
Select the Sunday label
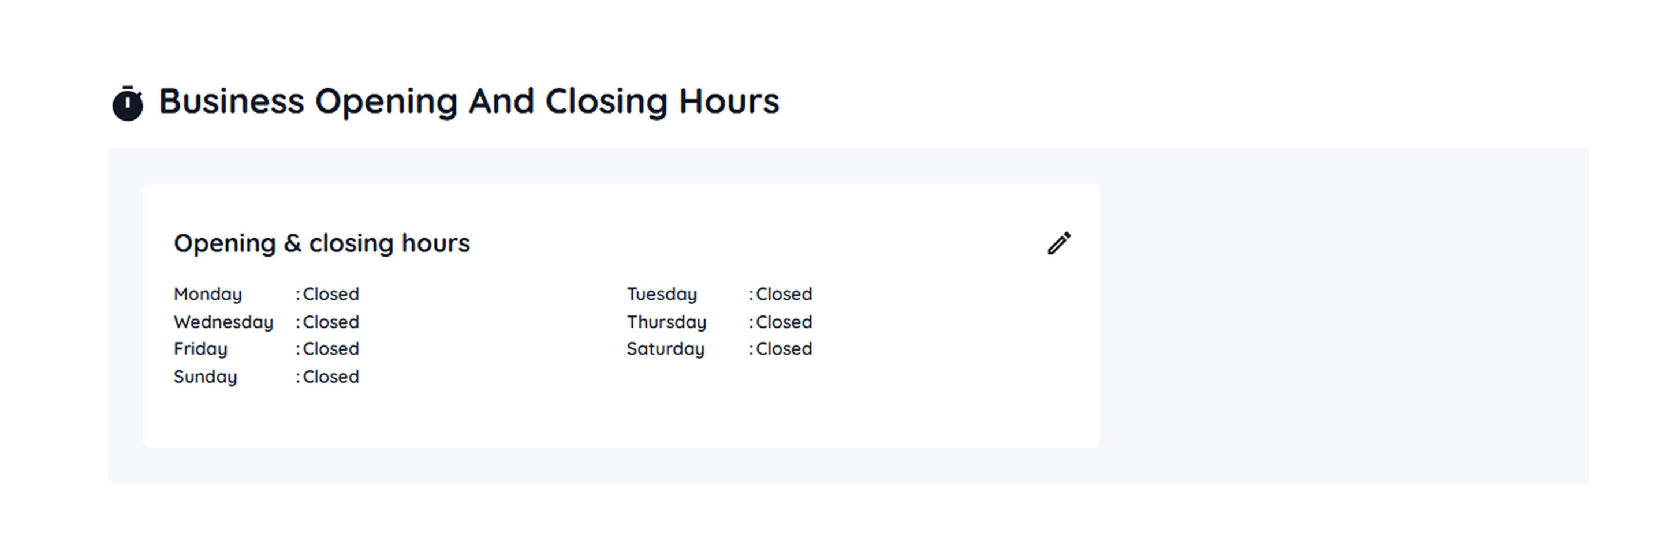click(206, 377)
